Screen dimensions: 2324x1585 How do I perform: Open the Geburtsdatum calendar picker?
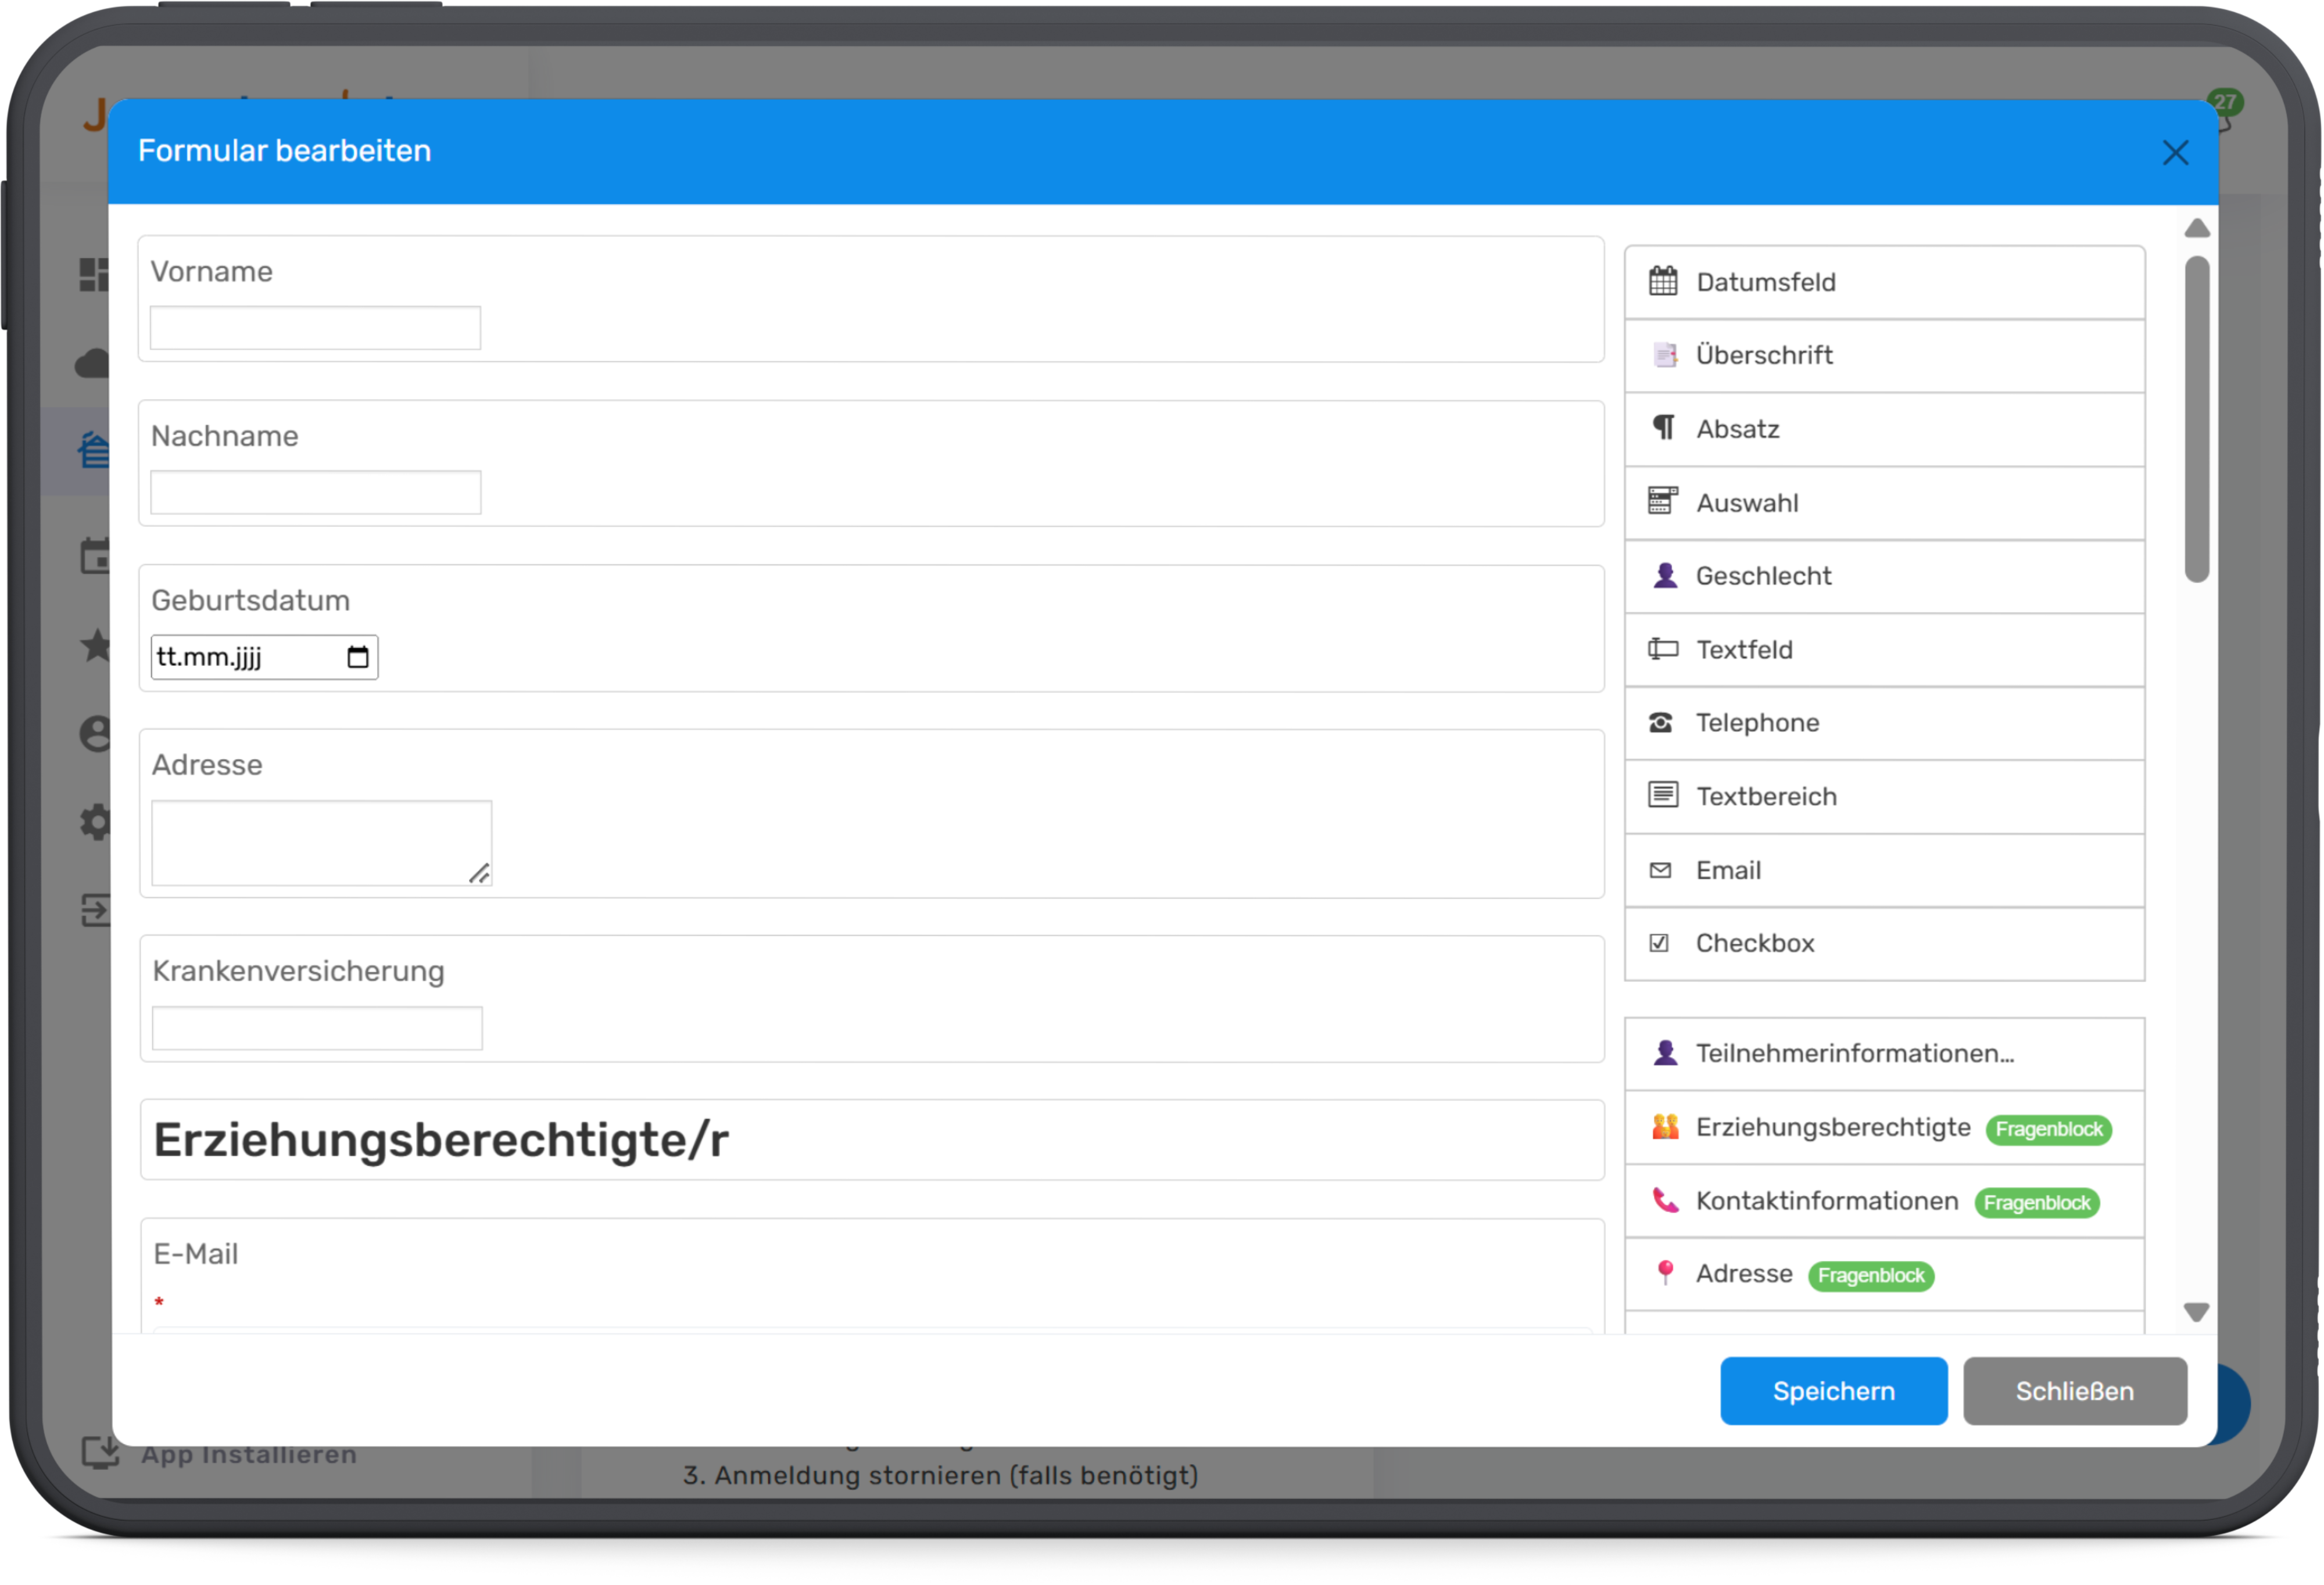357,656
